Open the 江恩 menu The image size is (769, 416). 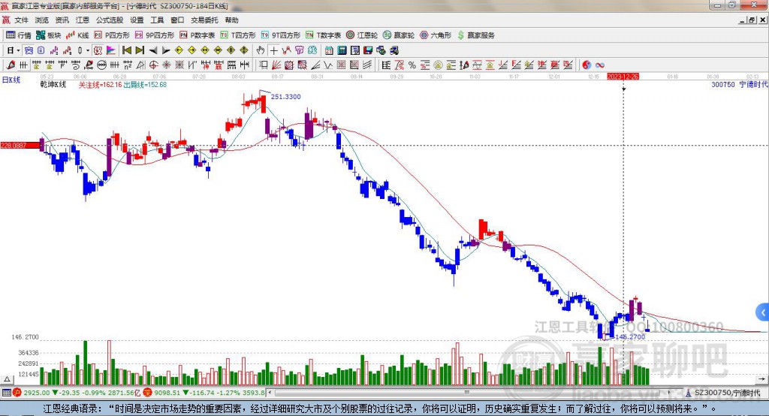pyautogui.click(x=83, y=20)
